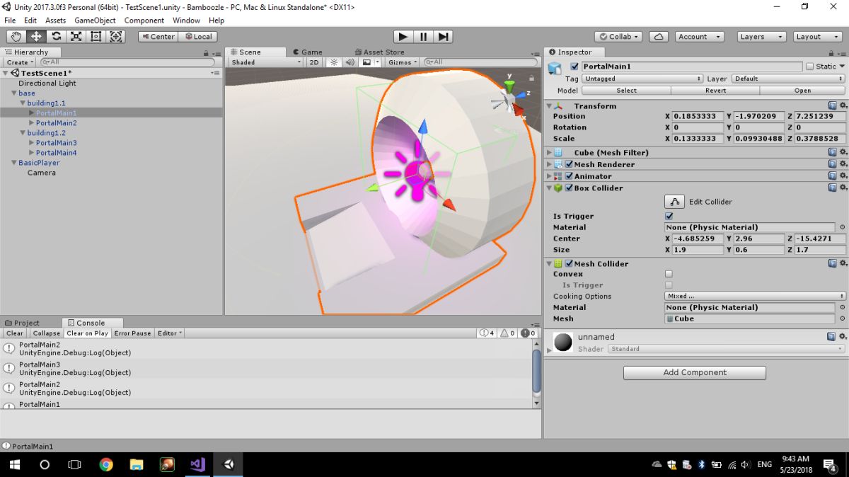
Task: Click the game object cube icon
Action: (x=555, y=69)
